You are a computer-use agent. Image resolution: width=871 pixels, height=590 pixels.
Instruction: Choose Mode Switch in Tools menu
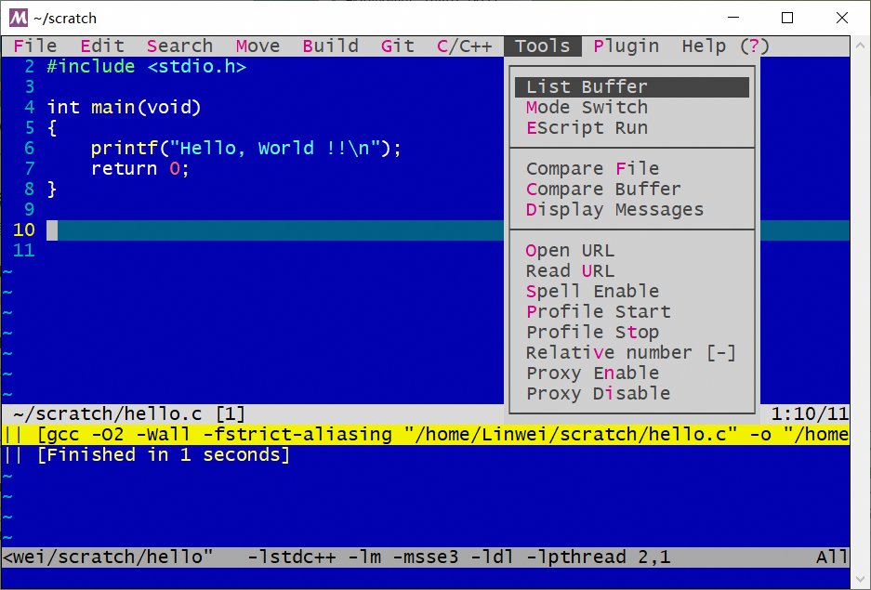click(x=587, y=107)
